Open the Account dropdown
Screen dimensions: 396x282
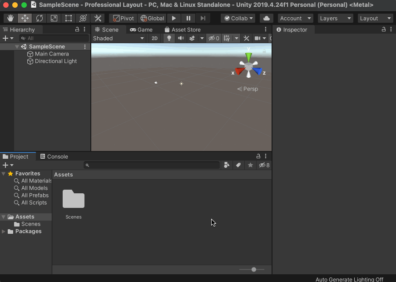click(x=295, y=18)
